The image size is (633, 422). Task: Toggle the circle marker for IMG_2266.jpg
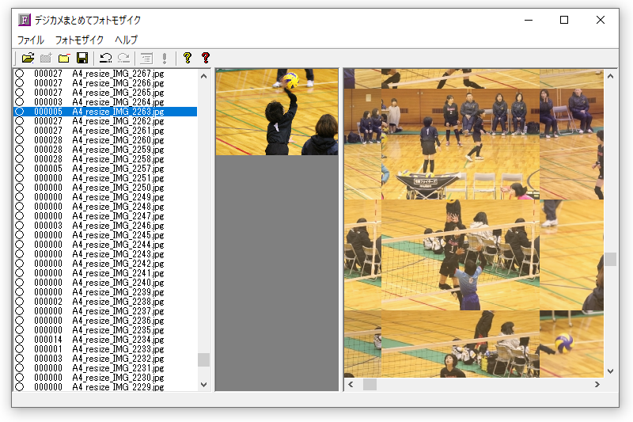click(19, 83)
